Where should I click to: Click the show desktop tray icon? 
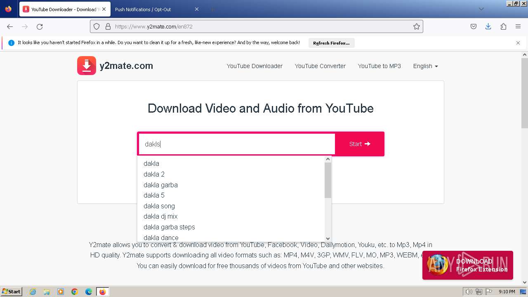click(x=523, y=292)
